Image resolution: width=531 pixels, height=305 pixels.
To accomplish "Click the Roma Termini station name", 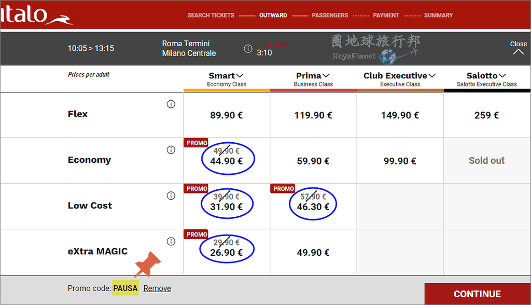I will pyautogui.click(x=186, y=44).
